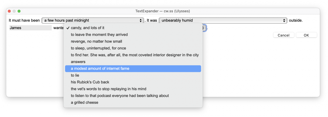Image resolution: width=328 pixels, height=117 pixels.
Task: Select 'to sleep, uninterrupted, for once'
Action: click(x=133, y=48)
